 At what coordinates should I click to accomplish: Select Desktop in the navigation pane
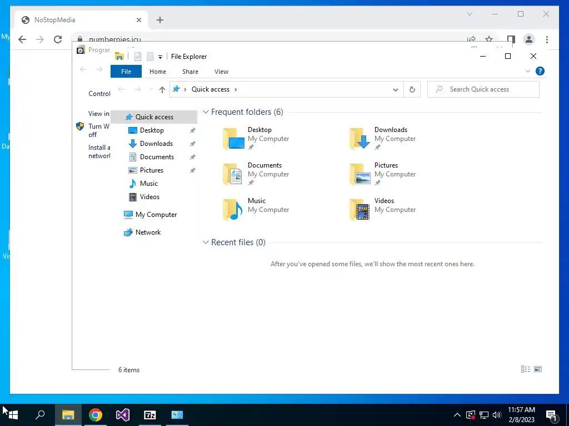[x=152, y=130]
